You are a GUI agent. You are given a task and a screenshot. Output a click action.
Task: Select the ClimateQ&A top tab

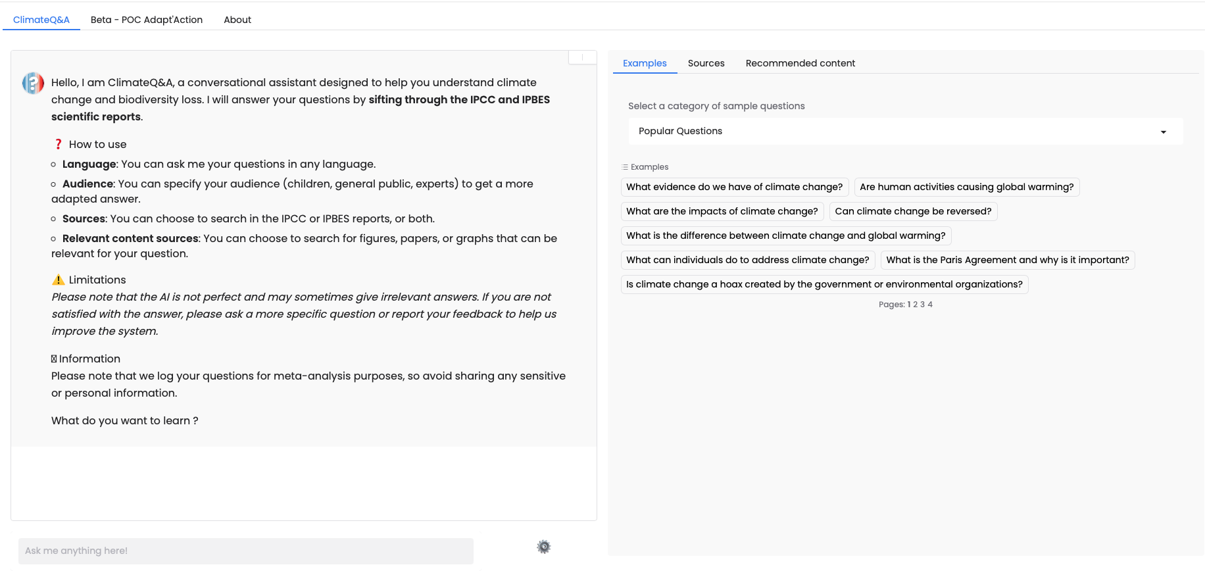(x=41, y=20)
